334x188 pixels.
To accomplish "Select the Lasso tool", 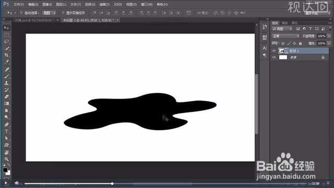I will (6, 42).
